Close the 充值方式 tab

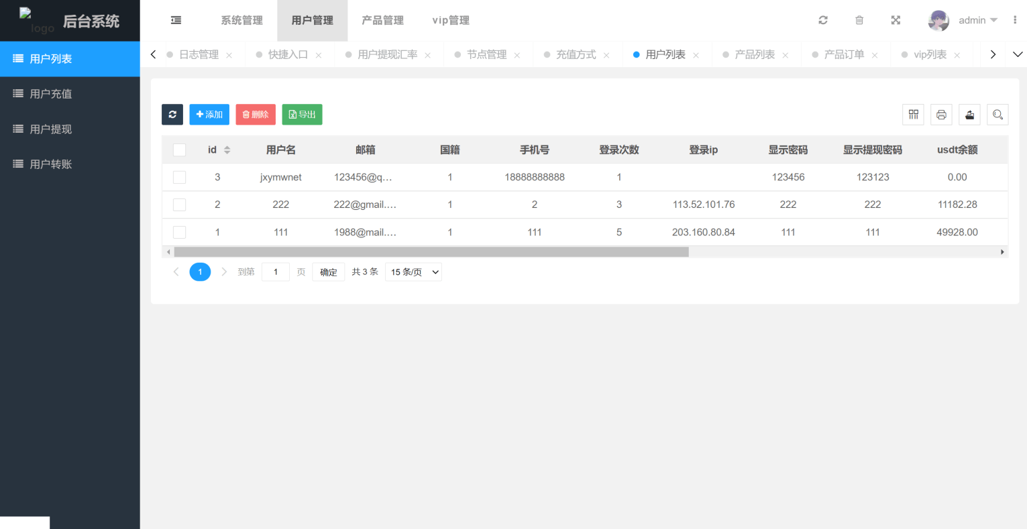click(606, 55)
